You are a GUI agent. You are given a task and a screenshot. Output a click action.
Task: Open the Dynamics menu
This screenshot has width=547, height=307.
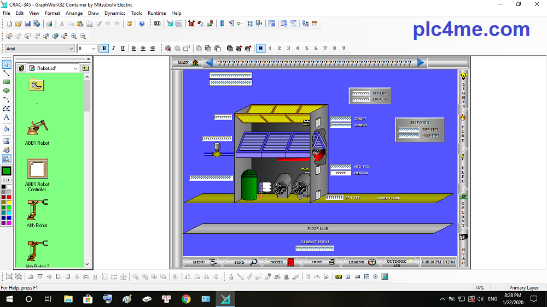114,13
